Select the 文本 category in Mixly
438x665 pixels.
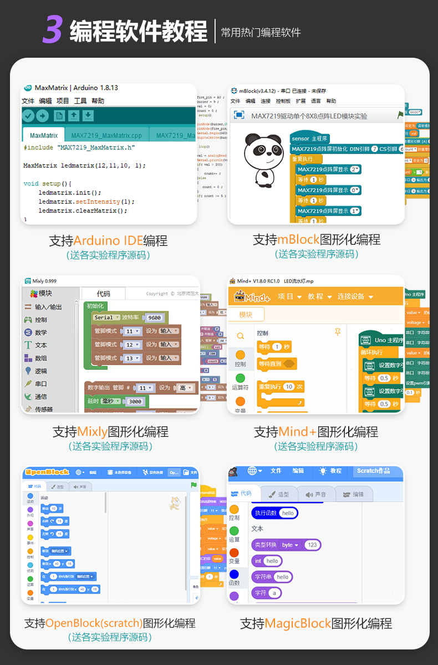click(35, 345)
